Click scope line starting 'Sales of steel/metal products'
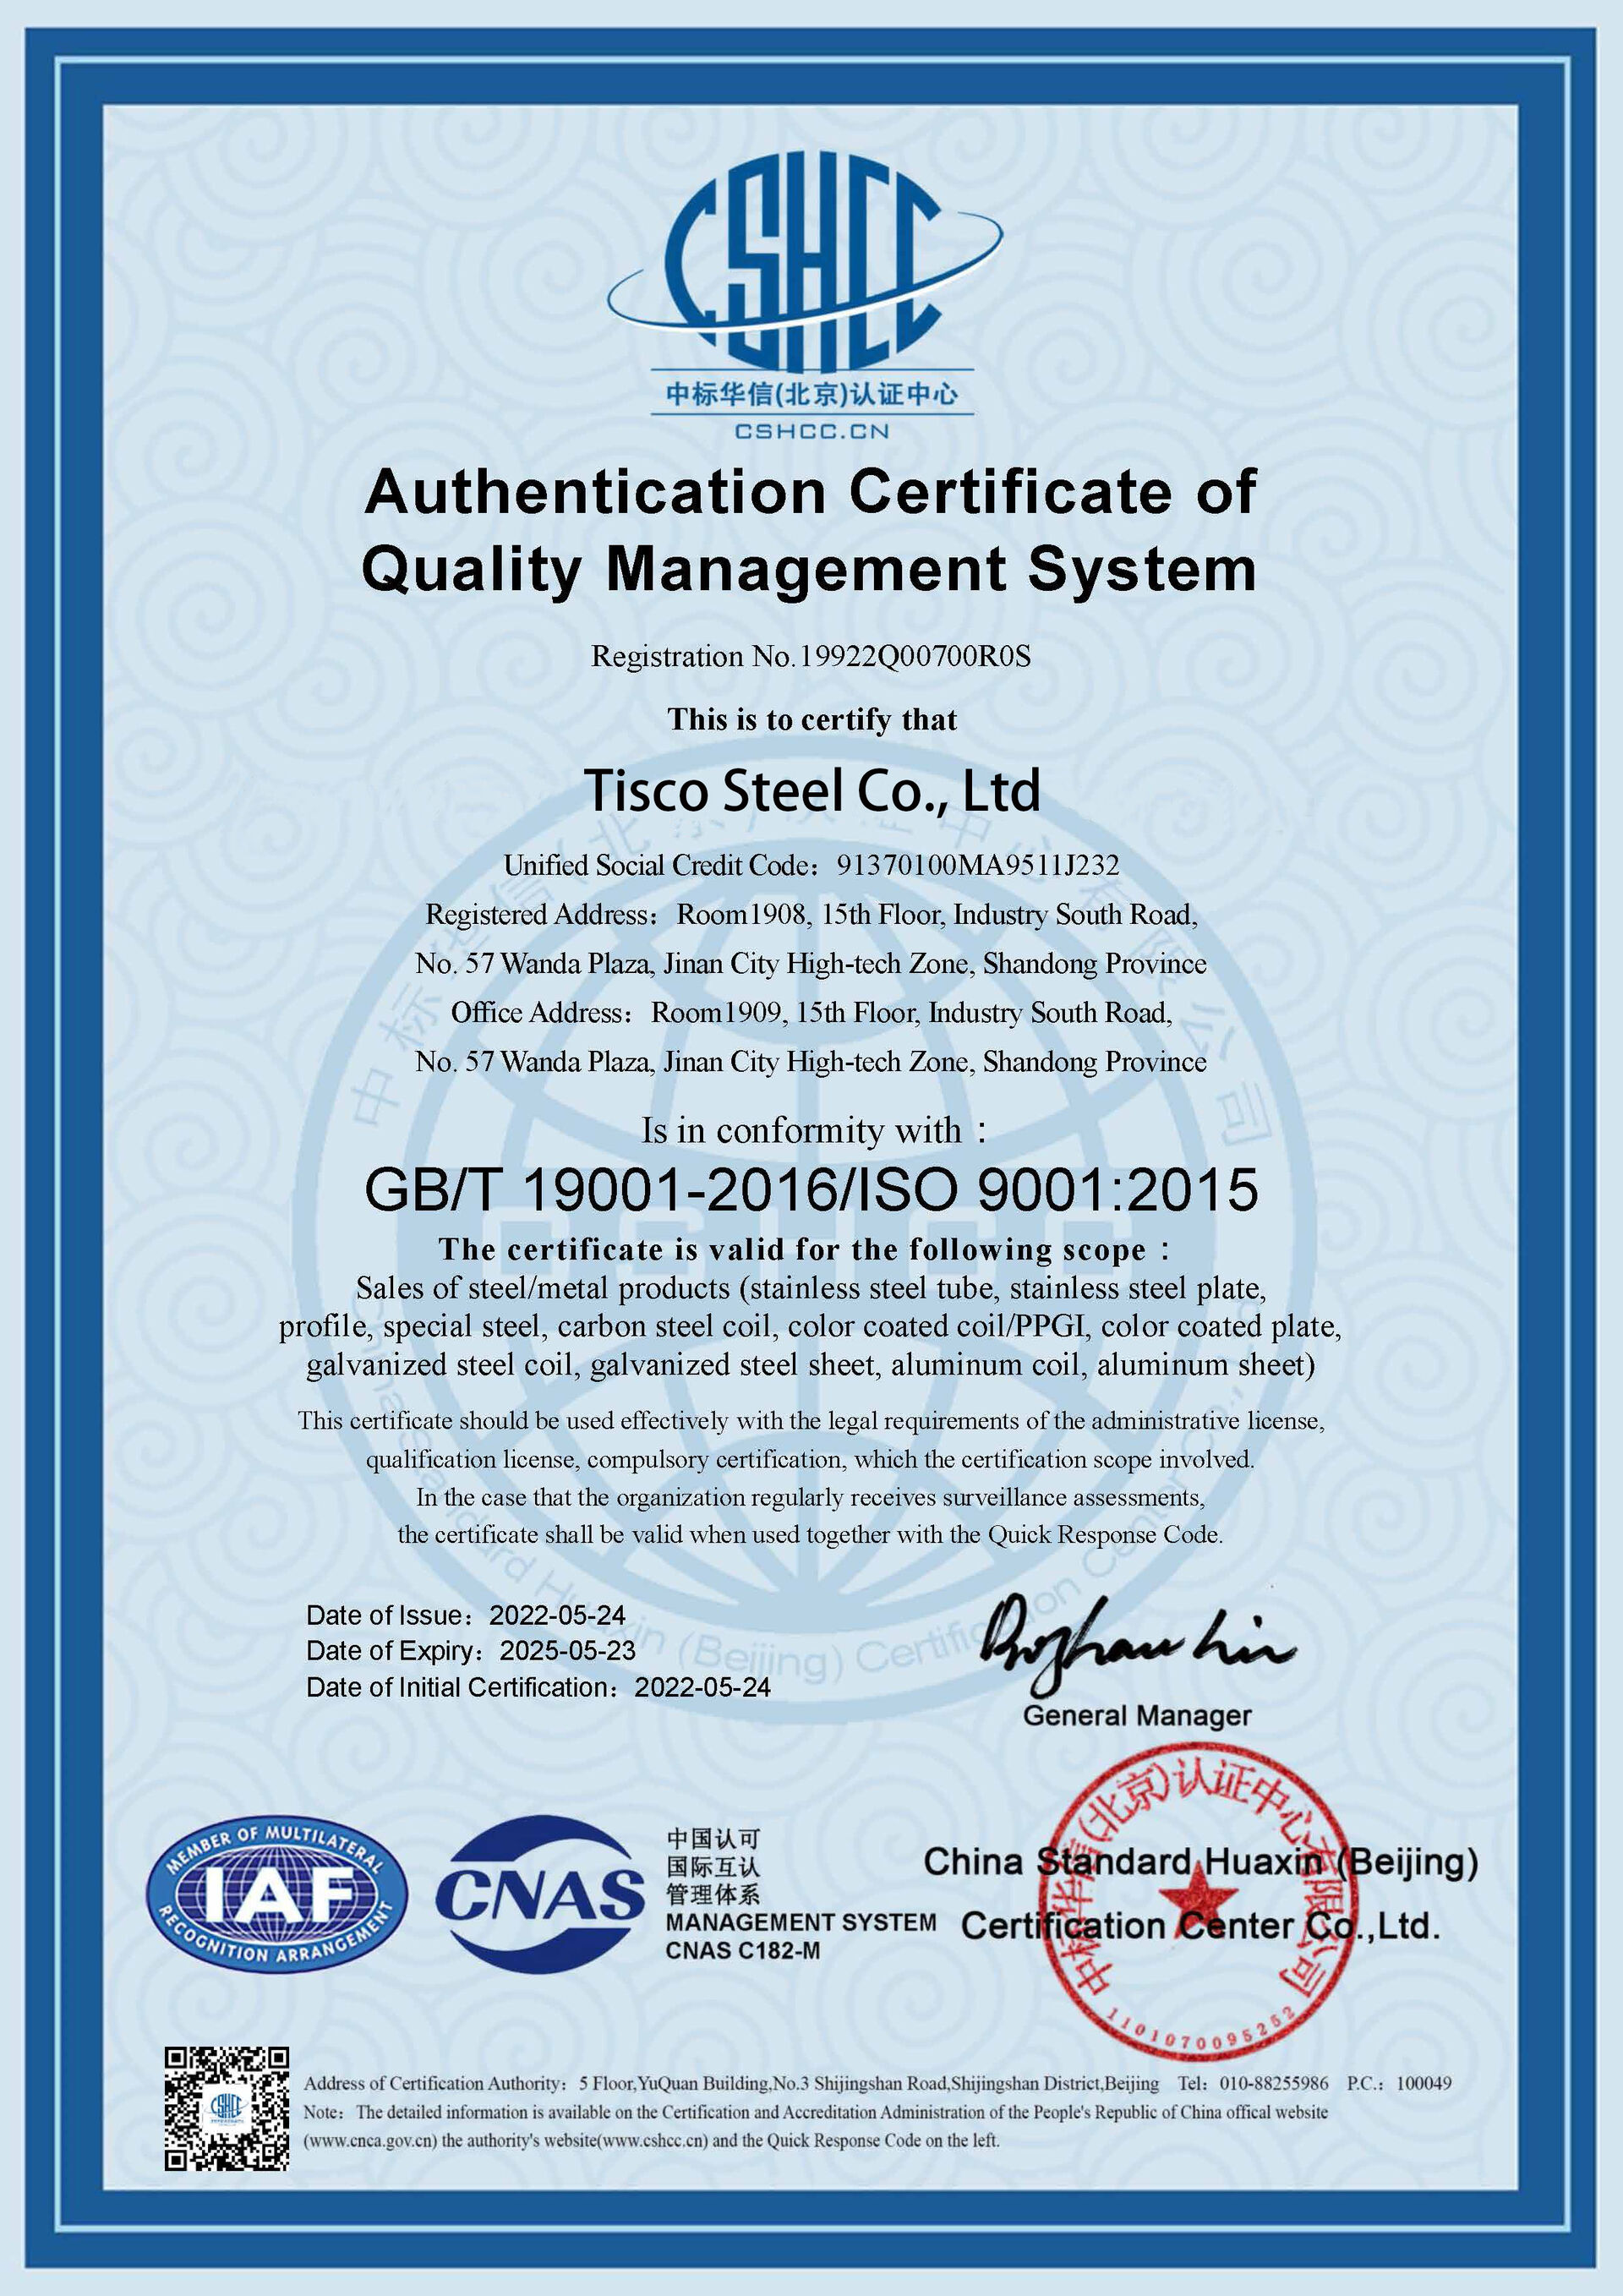Image resolution: width=1623 pixels, height=2296 pixels. pyautogui.click(x=811, y=1288)
